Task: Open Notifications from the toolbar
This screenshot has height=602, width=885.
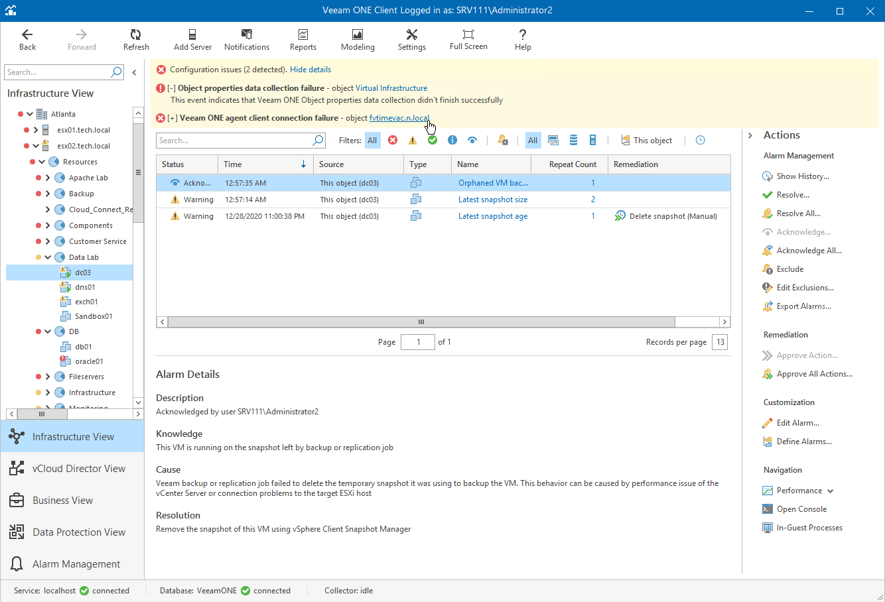Action: click(x=247, y=40)
